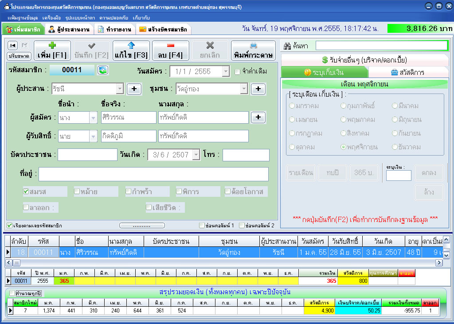The width and height of the screenshot is (454, 324).
Task: Open the วันสมัคร date dropdown
Action: [x=225, y=71]
